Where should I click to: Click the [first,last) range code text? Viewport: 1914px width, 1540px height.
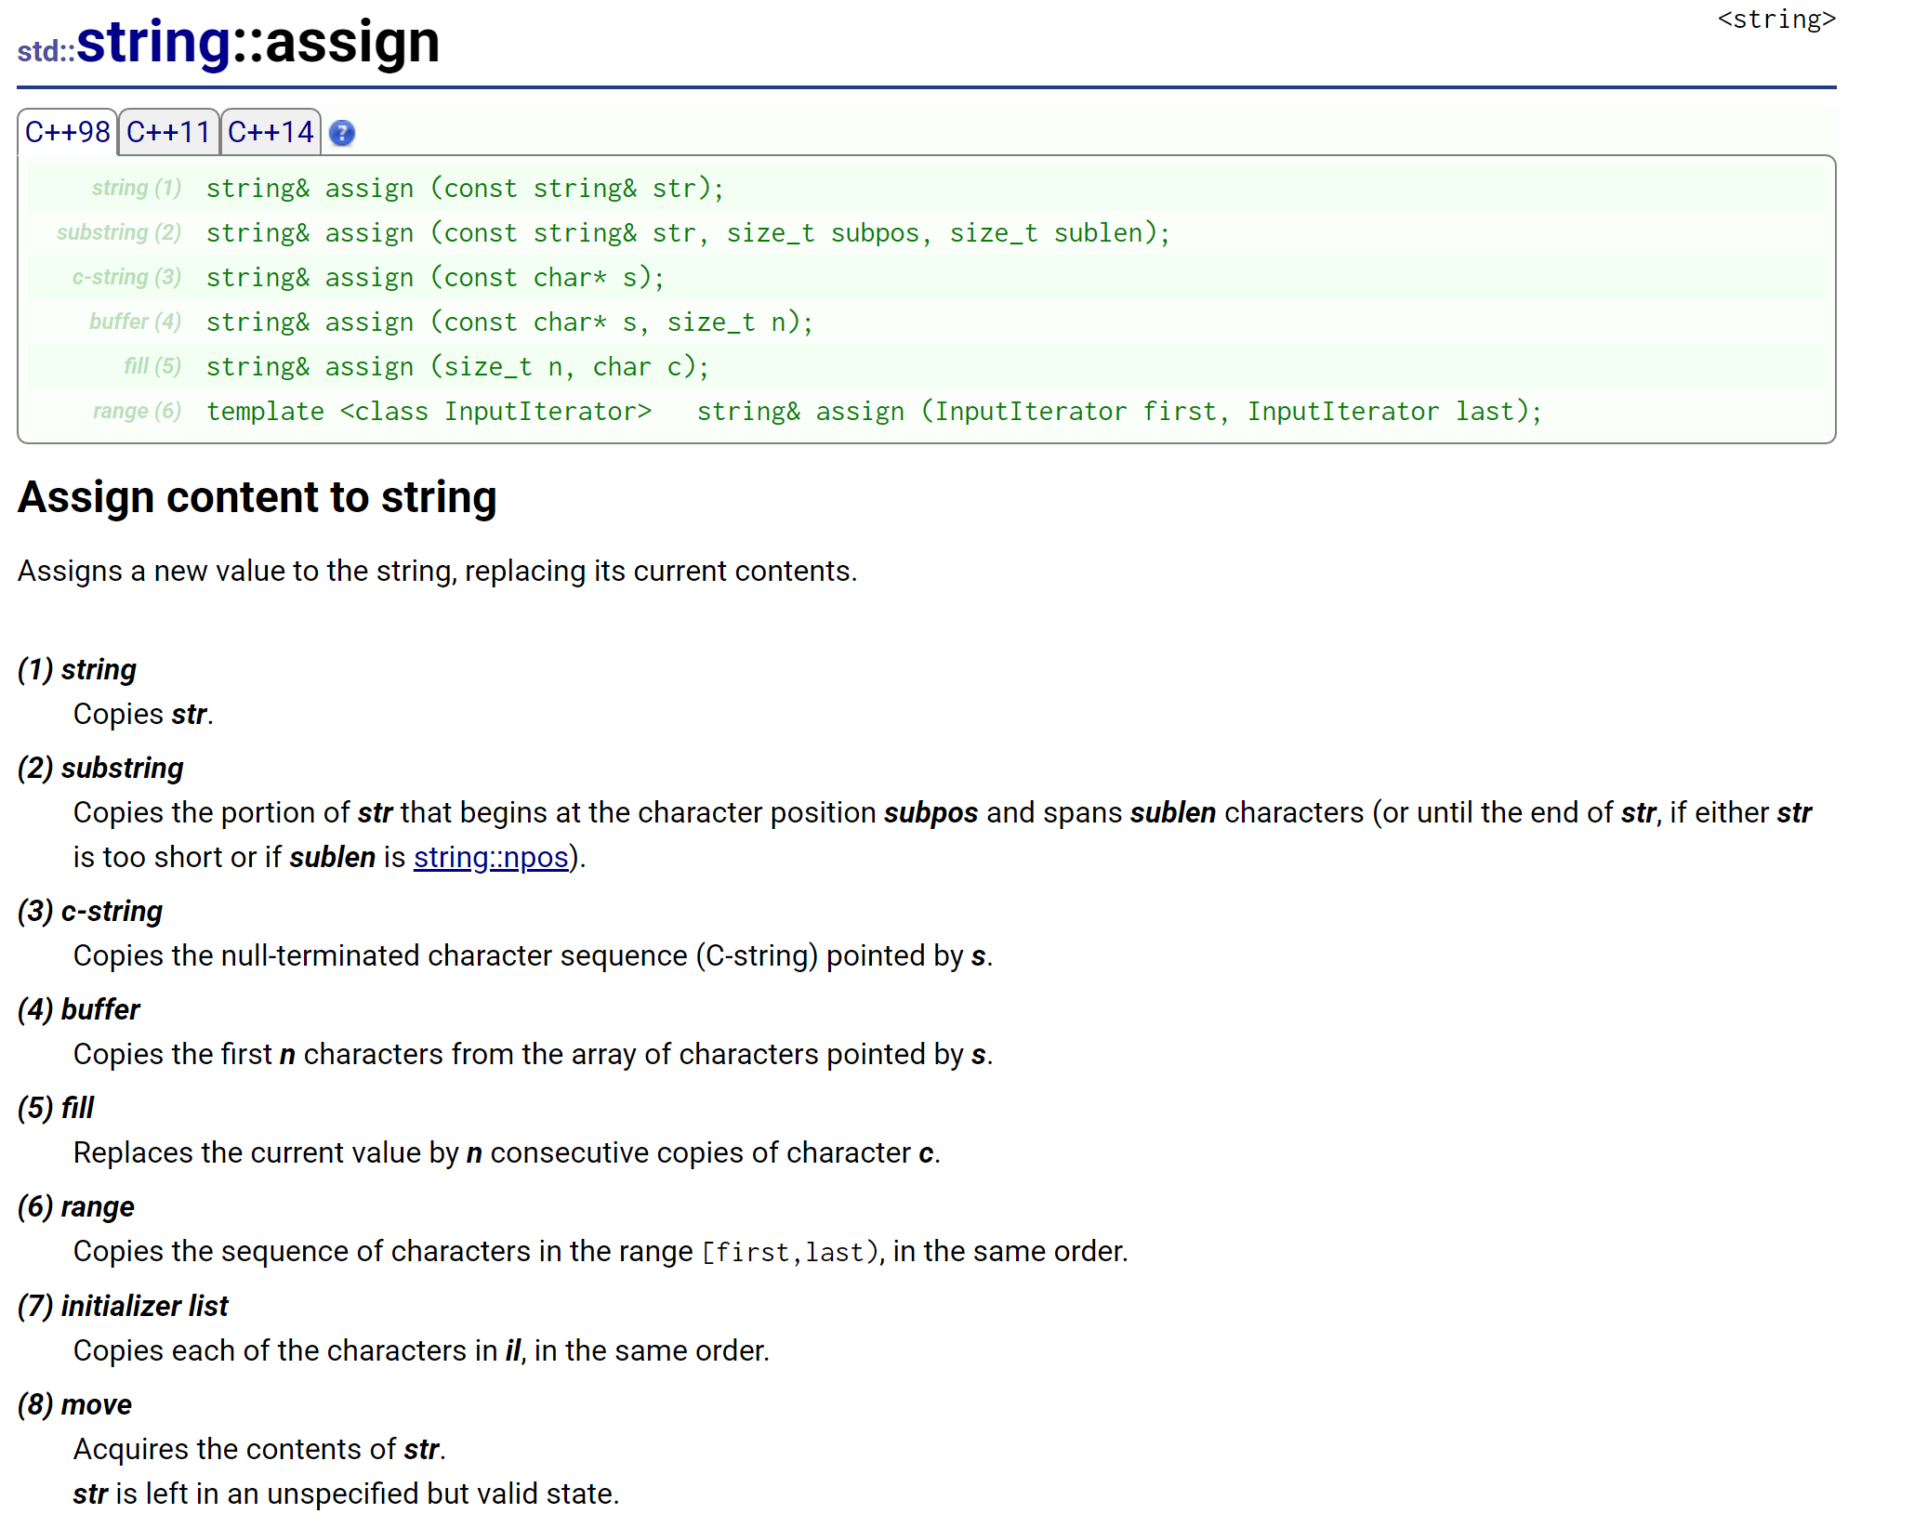coord(790,1252)
